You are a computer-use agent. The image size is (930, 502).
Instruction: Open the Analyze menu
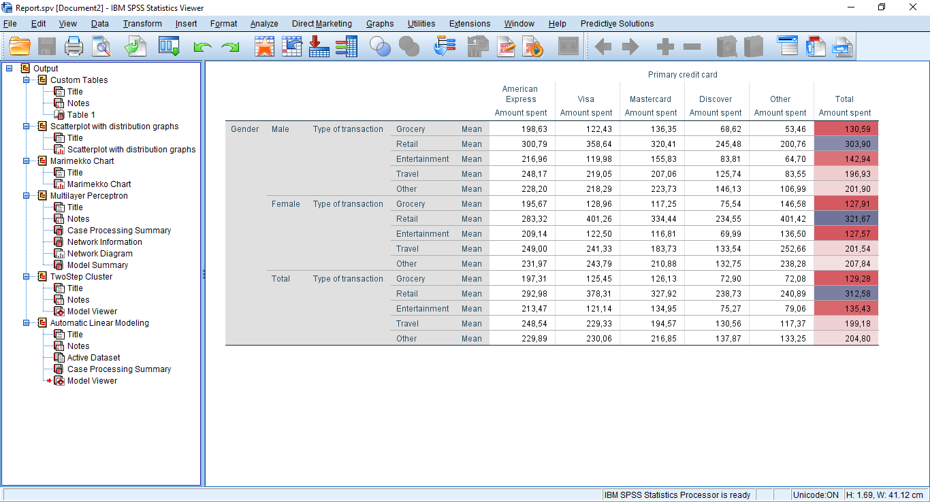264,23
